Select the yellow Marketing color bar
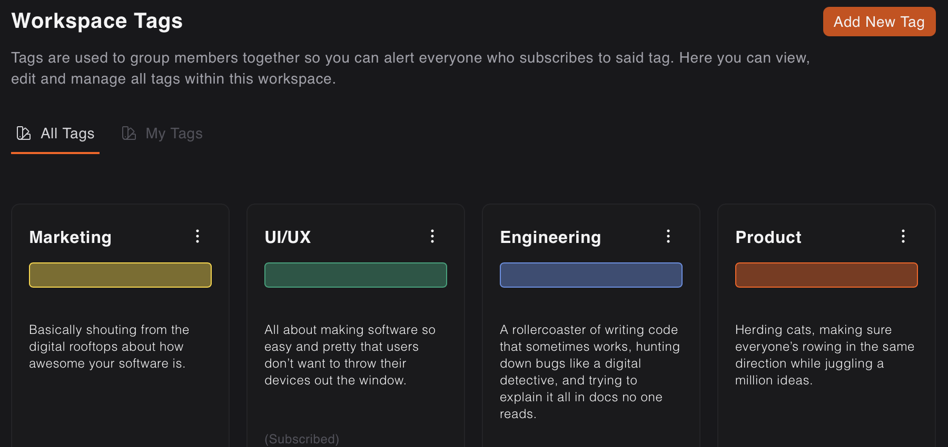 point(120,275)
